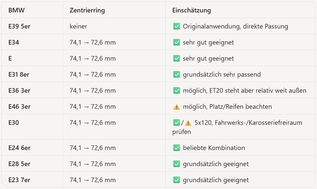317x189 pixels.
Task: Click 'möglich, Platz/Reifen beachten' text
Action: pyautogui.click(x=227, y=106)
